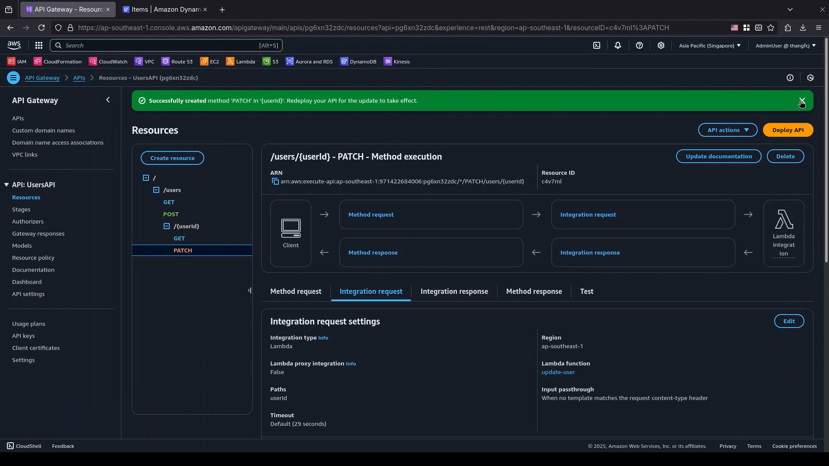Open the Aurora and RDS favorites shortcut
This screenshot has width=829, height=466.
pyautogui.click(x=310, y=62)
